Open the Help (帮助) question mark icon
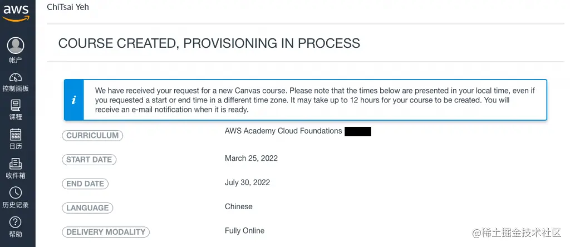Screen dimensions: 570x247 tap(16, 222)
